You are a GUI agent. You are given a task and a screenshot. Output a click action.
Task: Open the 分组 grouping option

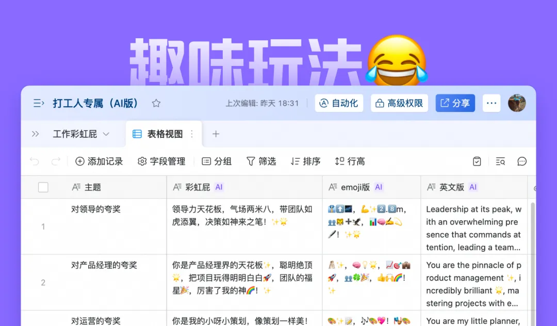click(x=217, y=161)
